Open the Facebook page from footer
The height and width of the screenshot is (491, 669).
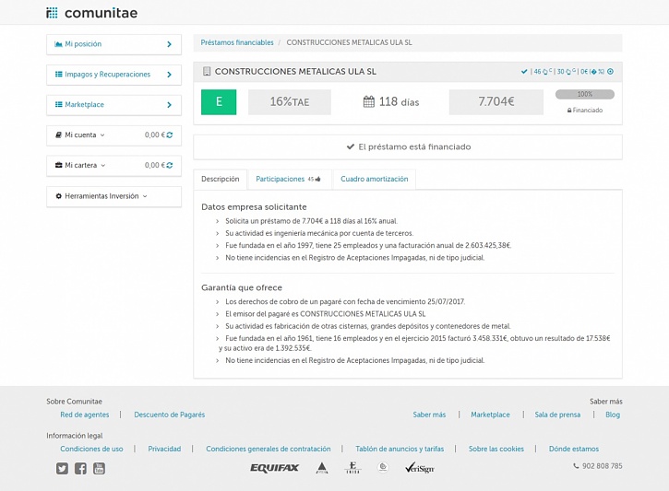[80, 468]
